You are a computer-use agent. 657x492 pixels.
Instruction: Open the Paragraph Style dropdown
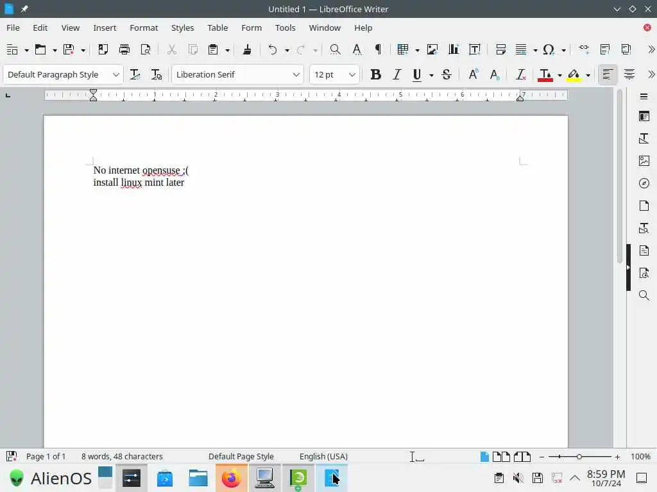coord(115,75)
